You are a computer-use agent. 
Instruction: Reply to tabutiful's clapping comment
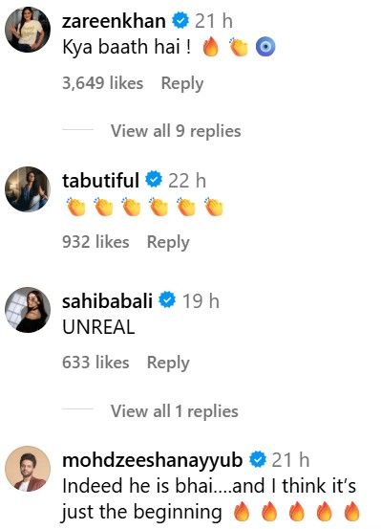click(x=168, y=242)
